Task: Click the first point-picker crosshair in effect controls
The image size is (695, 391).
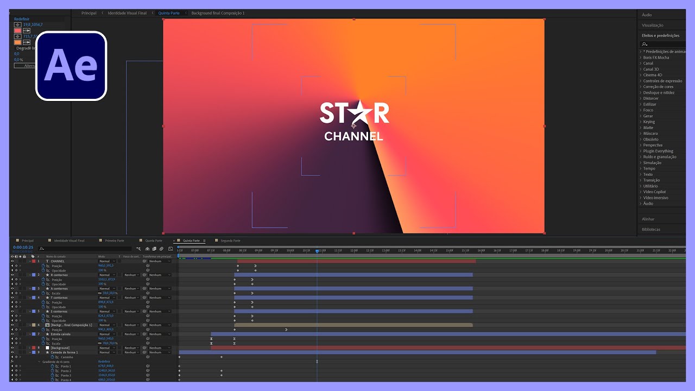Action: click(x=17, y=24)
